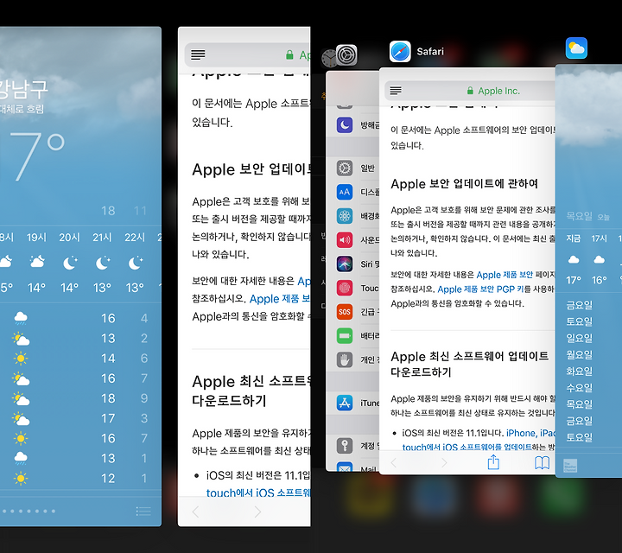The image size is (622, 553).
Task: Open Privacy hand icon in Settings card
Action: tap(345, 359)
